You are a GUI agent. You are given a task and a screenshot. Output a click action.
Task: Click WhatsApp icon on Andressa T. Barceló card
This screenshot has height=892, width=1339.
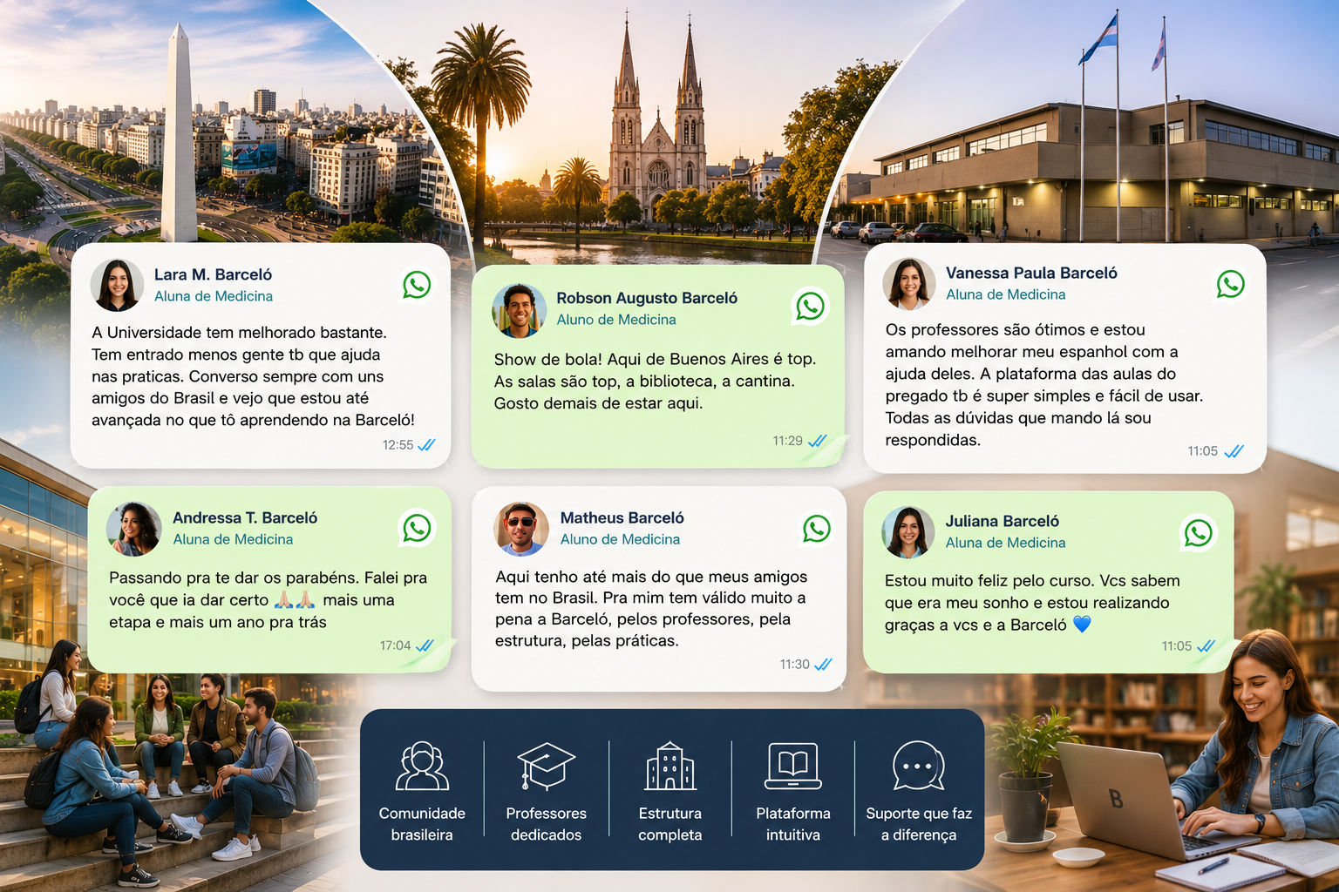[417, 528]
